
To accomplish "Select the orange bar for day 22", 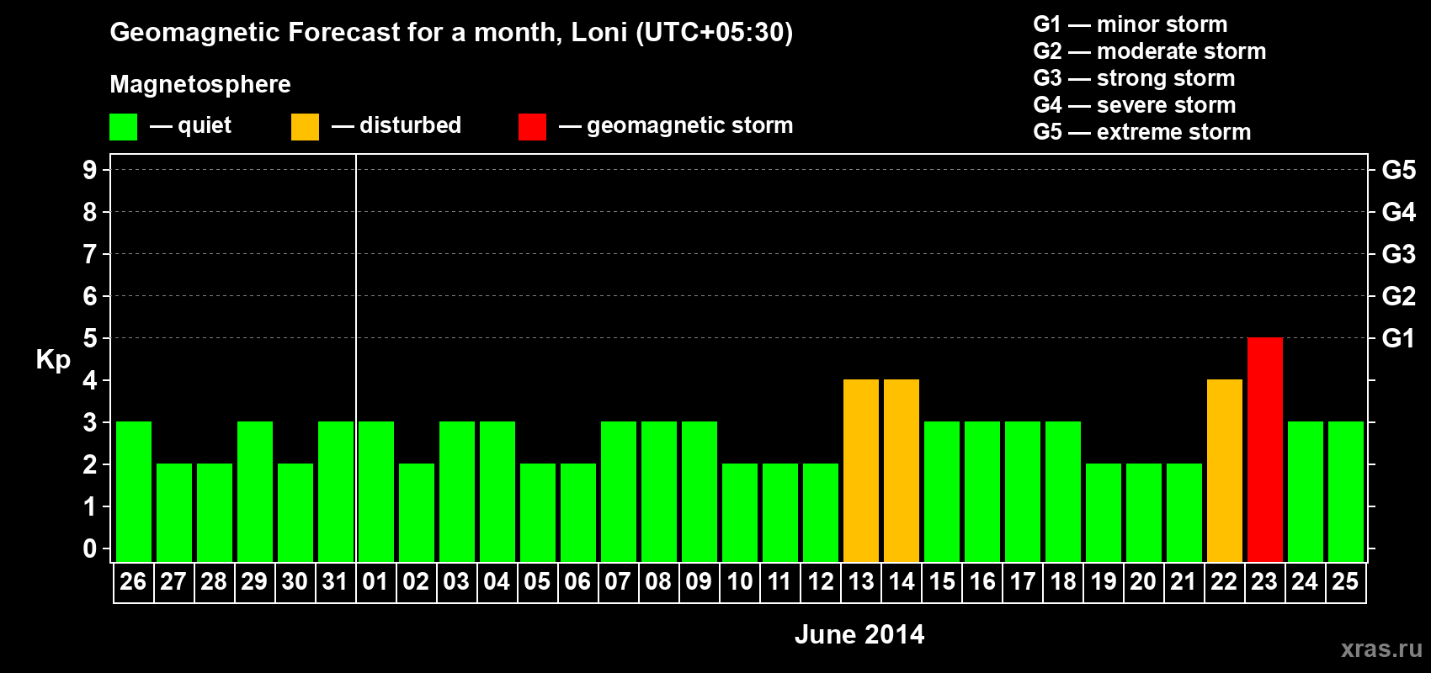I will pyautogui.click(x=1224, y=470).
